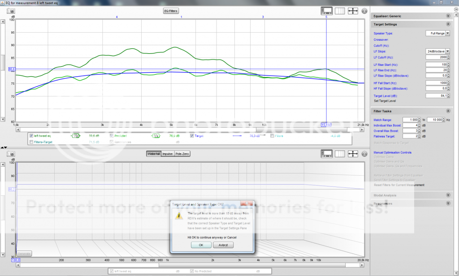The height and width of the screenshot is (276, 459).
Task: Increment Individual Max Boost using its up arrow
Action: click(419, 124)
